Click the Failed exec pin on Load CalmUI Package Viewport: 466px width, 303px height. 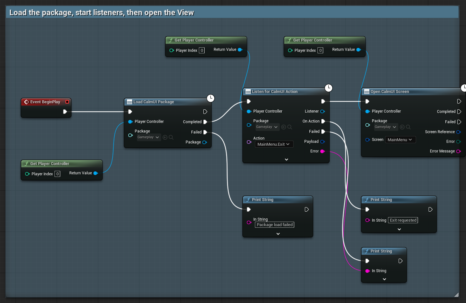coord(205,132)
